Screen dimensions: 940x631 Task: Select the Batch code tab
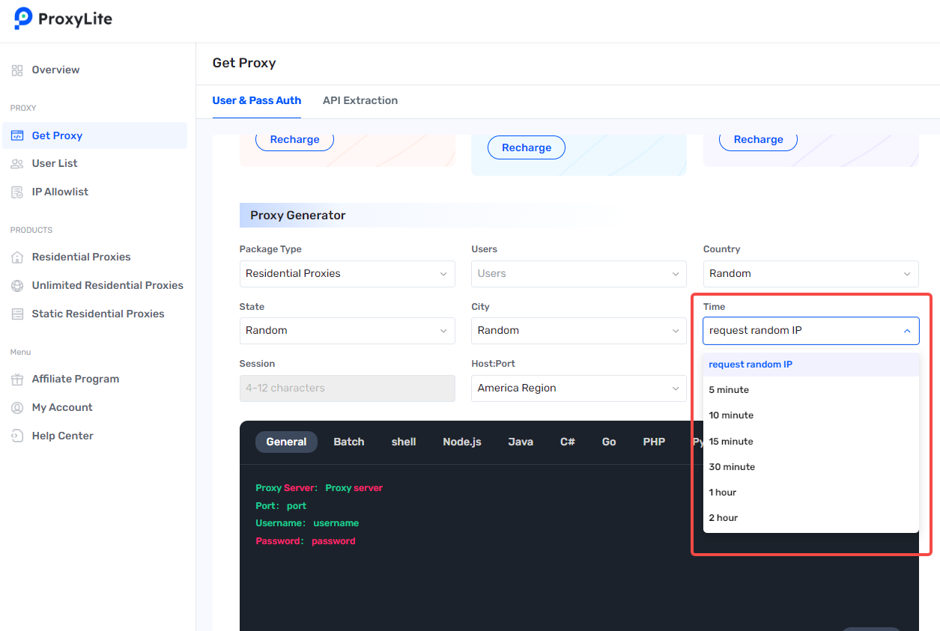pyautogui.click(x=349, y=442)
